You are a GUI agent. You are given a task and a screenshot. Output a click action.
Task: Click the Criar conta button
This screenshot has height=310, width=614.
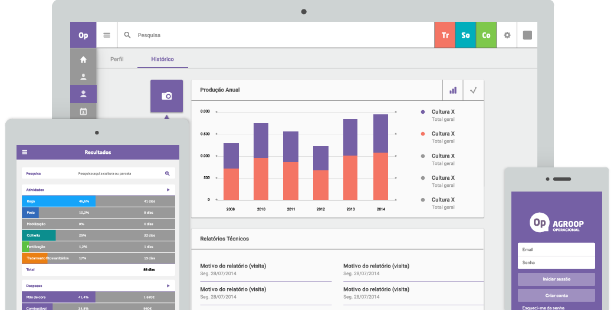click(556, 295)
